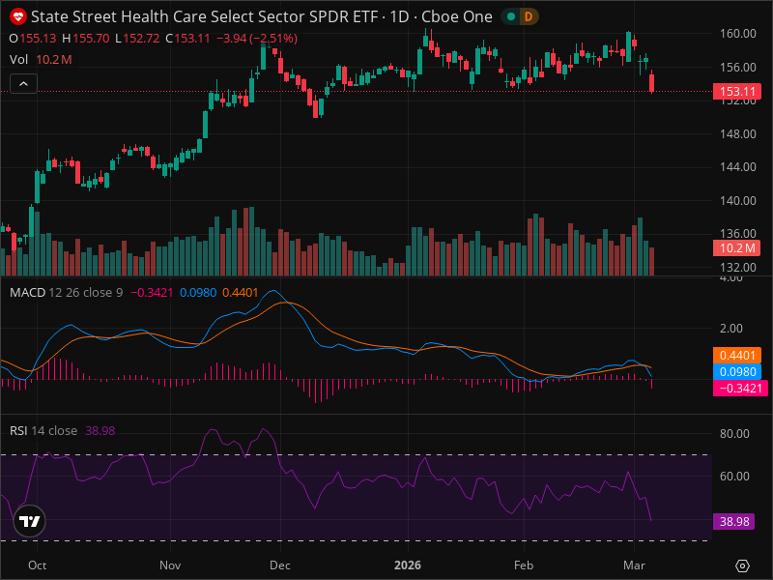Collapse the indicator legend chevron button
This screenshot has width=773, height=580.
point(23,84)
